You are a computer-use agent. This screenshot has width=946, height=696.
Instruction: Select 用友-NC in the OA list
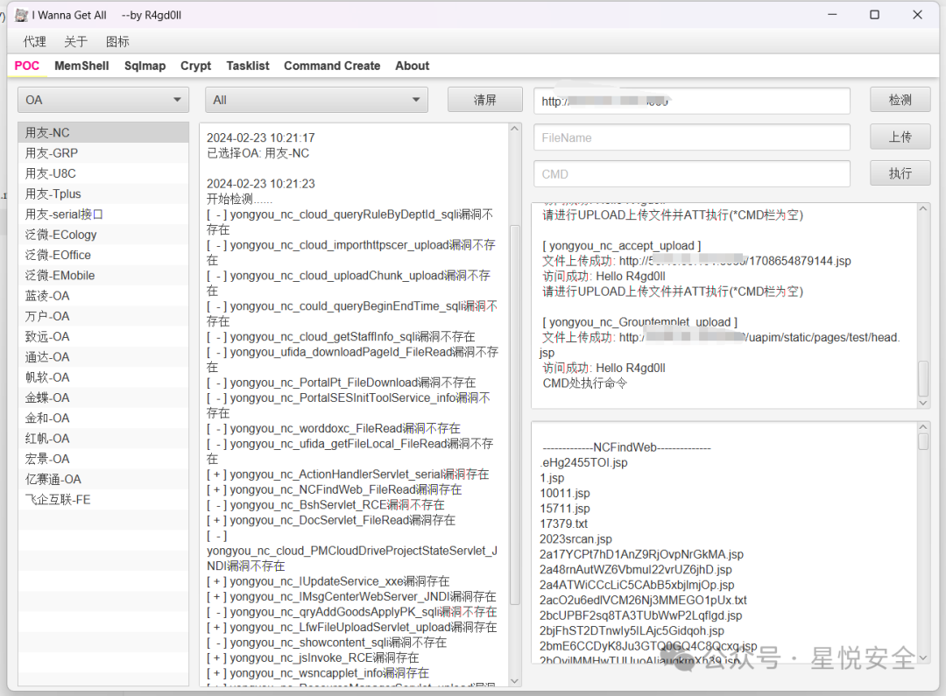pyautogui.click(x=103, y=133)
